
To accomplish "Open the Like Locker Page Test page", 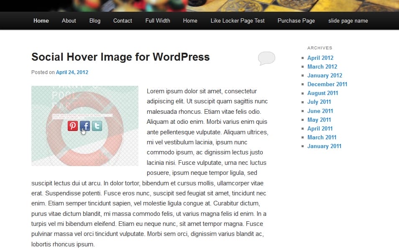I will point(237,20).
